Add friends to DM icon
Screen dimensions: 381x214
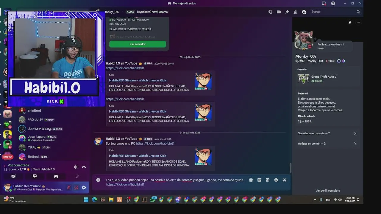click(x=295, y=12)
